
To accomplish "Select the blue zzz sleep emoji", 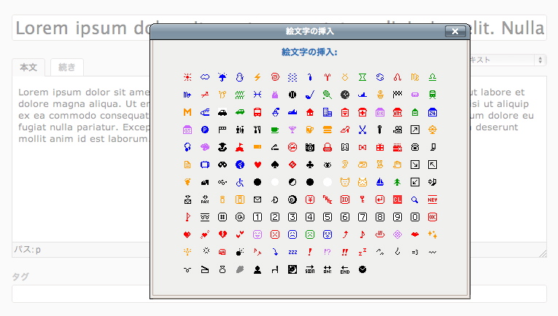I will coord(292,252).
